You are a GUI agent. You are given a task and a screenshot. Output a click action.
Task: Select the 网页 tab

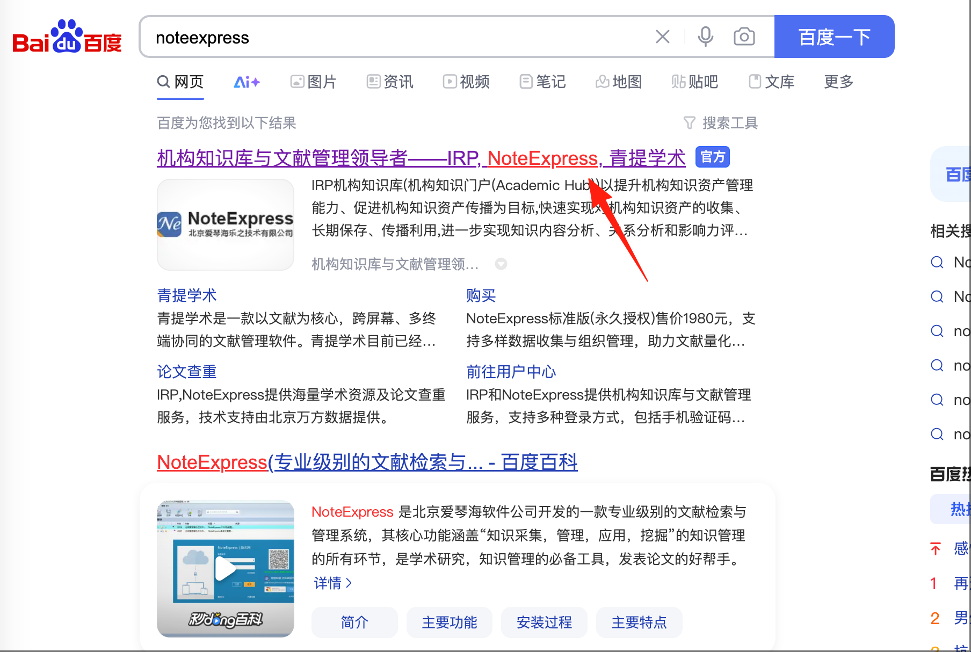[x=180, y=82]
